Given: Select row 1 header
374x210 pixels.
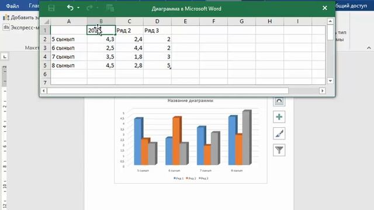Looking at the screenshot, I should point(45,30).
